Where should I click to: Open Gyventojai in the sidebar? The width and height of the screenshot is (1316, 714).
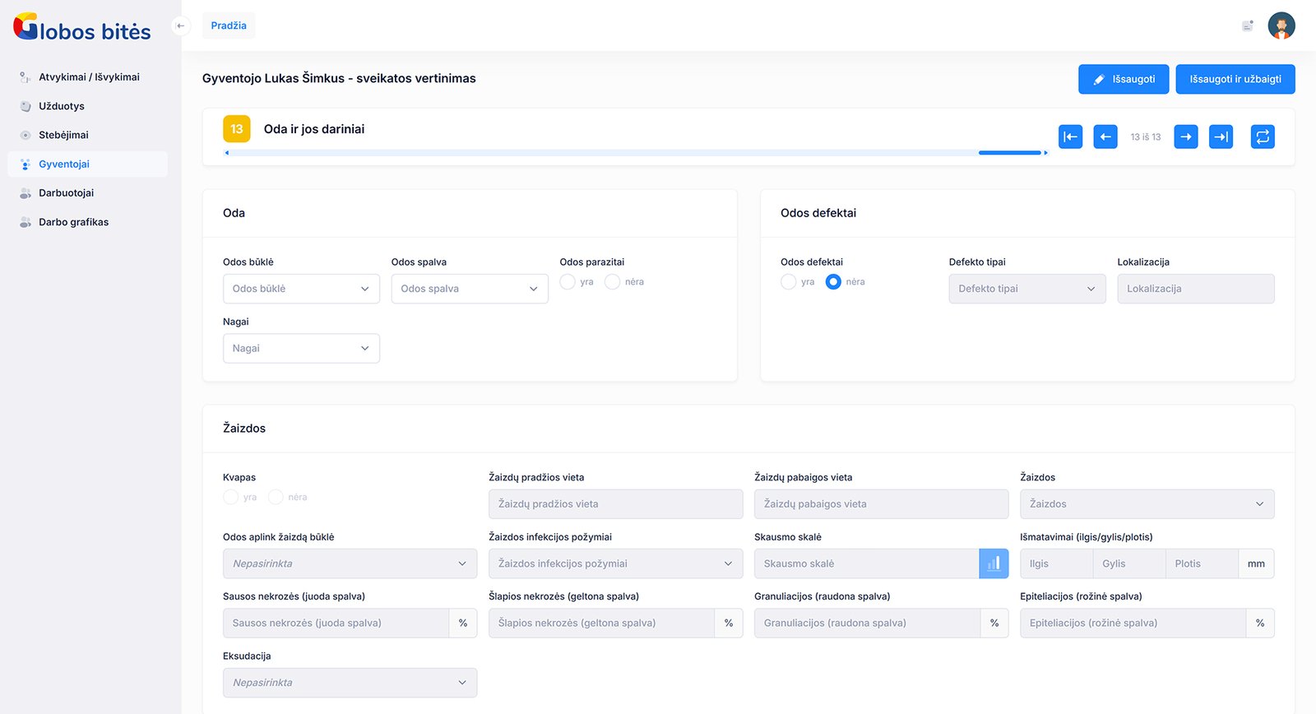tap(64, 165)
